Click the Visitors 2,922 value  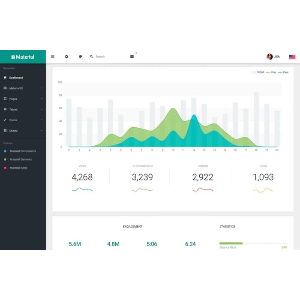click(203, 177)
